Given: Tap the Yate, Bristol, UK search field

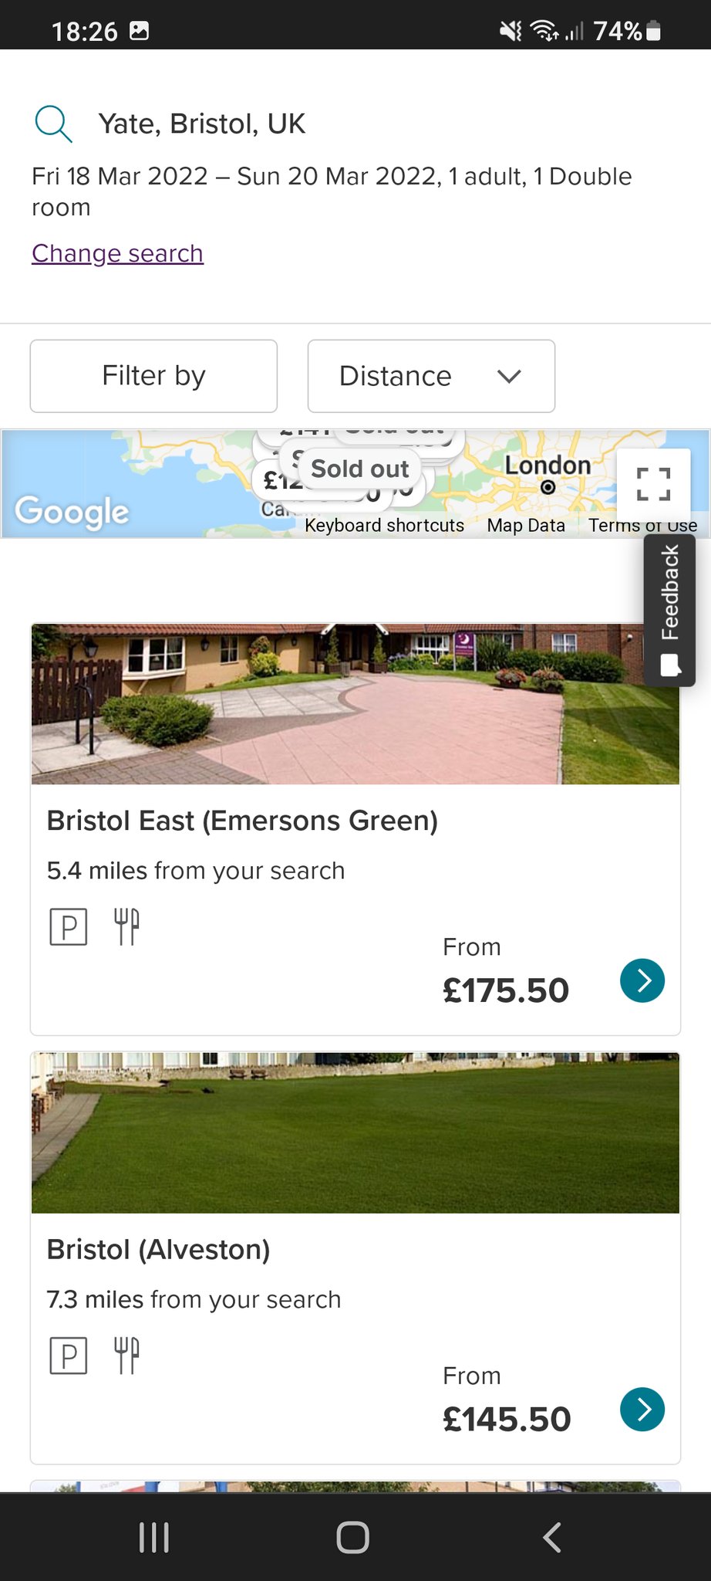Looking at the screenshot, I should point(202,124).
